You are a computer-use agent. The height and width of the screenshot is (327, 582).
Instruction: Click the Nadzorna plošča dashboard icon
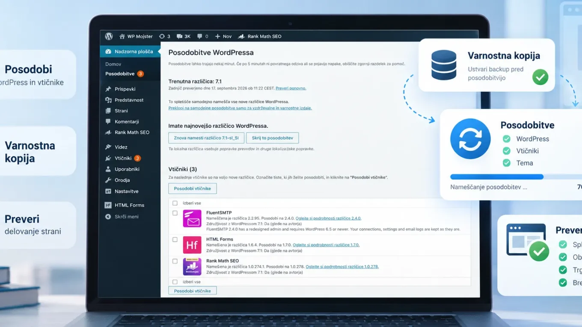point(108,52)
